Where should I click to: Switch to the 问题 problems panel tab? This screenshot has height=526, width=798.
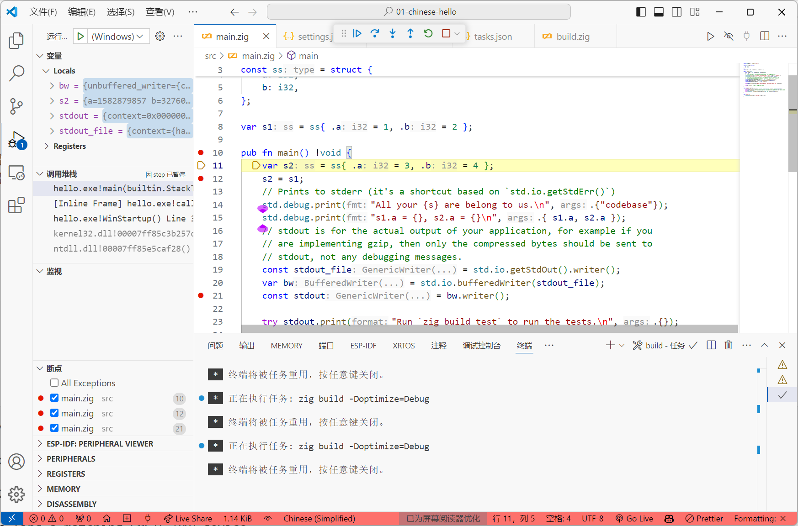215,346
